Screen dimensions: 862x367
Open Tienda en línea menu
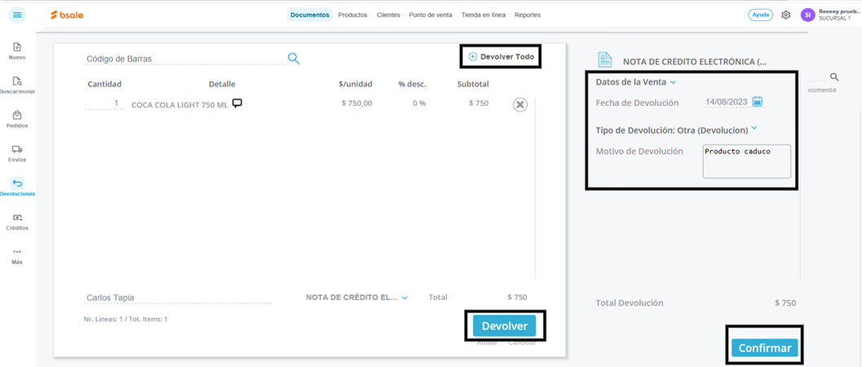484,15
